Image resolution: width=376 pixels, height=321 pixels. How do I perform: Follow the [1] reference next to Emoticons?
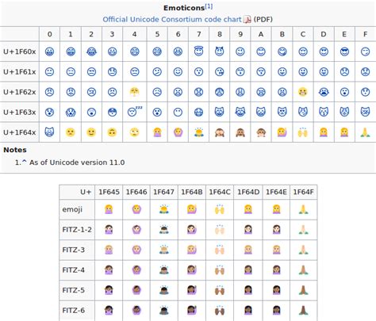[x=209, y=6]
